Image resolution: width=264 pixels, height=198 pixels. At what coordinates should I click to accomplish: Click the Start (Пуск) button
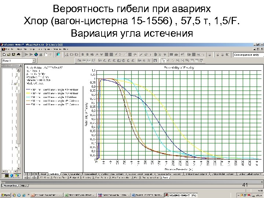5,195
